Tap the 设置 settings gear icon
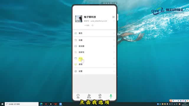Image resolution: width=189 pixels, height=106 pixels. click(x=76, y=71)
